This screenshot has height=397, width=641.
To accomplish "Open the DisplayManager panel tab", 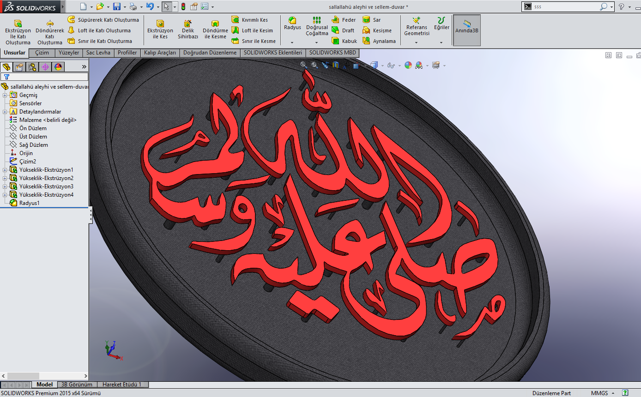I will (x=58, y=67).
